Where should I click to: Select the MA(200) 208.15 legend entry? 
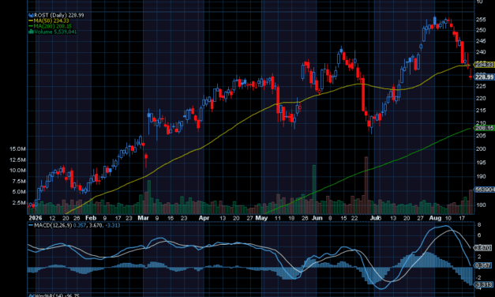53,26
